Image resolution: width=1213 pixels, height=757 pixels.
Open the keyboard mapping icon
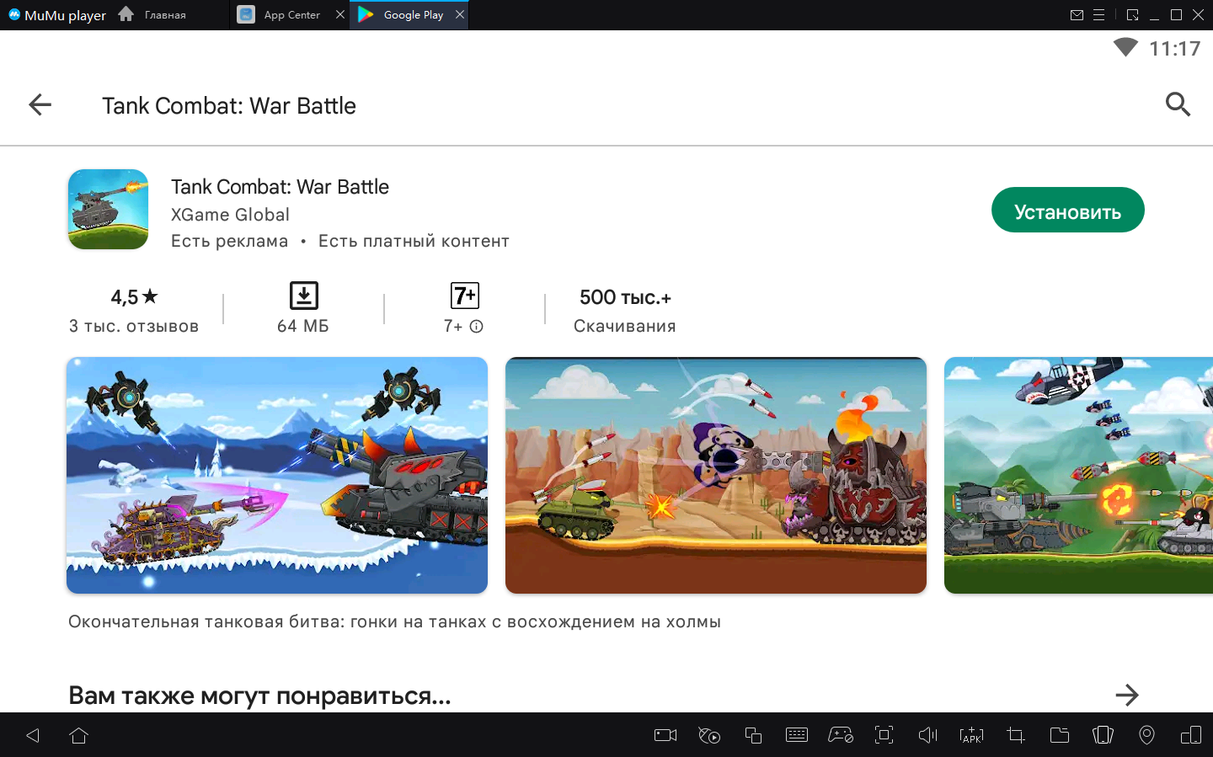pos(796,735)
